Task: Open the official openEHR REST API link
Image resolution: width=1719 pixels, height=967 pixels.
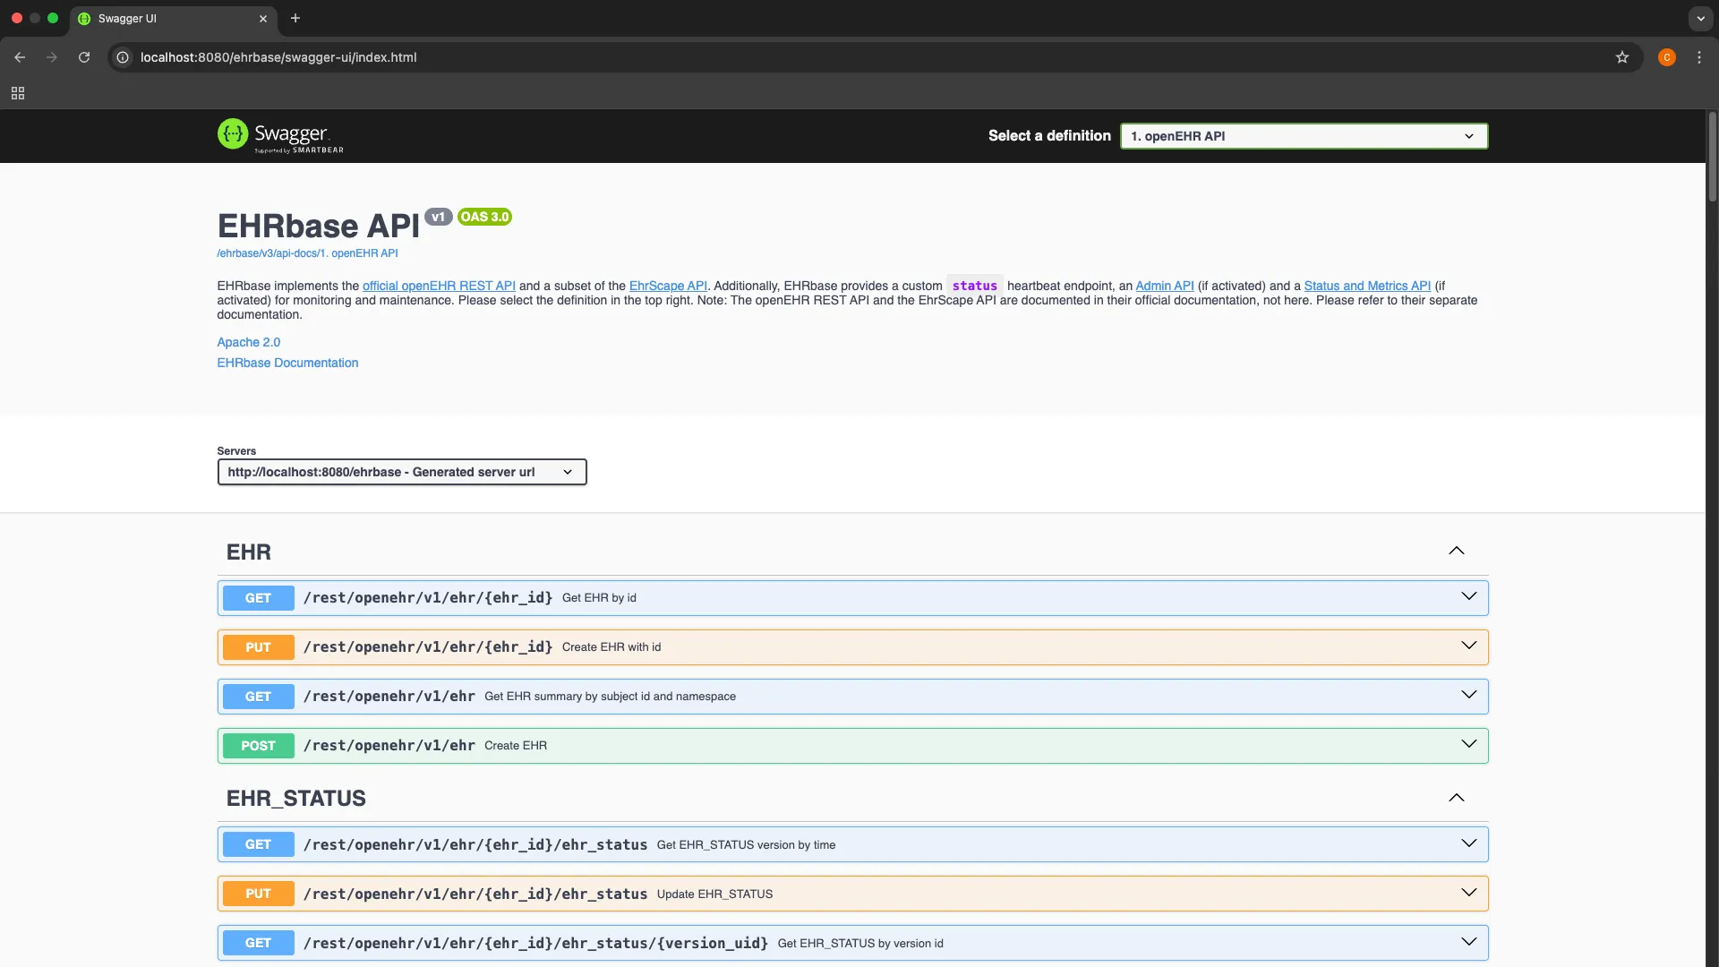Action: pyautogui.click(x=438, y=286)
